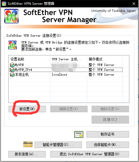Click 退出 SoftEther VPN Server 管理器(X)
The image size is (139, 162).
click(x=90, y=154)
